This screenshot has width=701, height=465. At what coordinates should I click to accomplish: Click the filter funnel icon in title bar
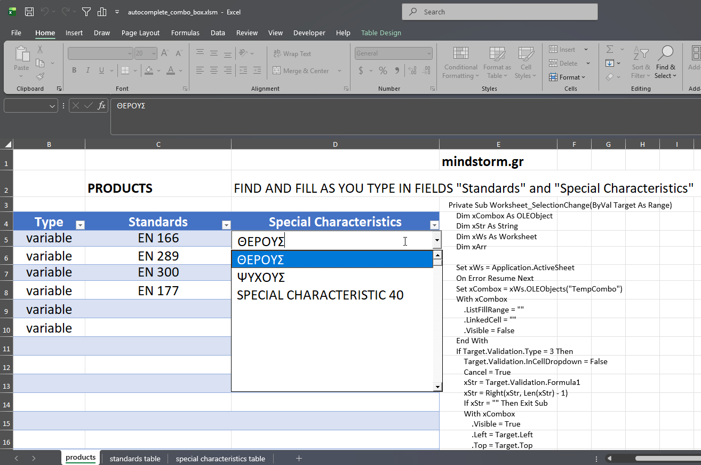(86, 12)
